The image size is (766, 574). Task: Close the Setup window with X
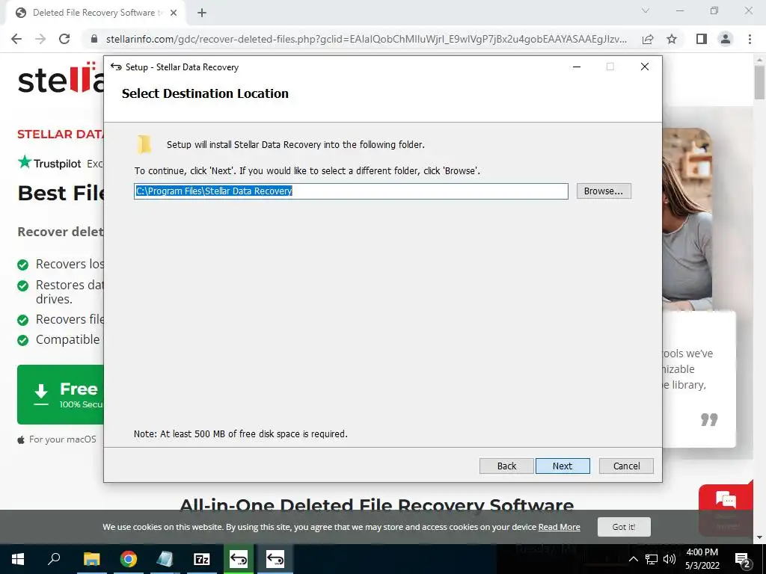(645, 67)
